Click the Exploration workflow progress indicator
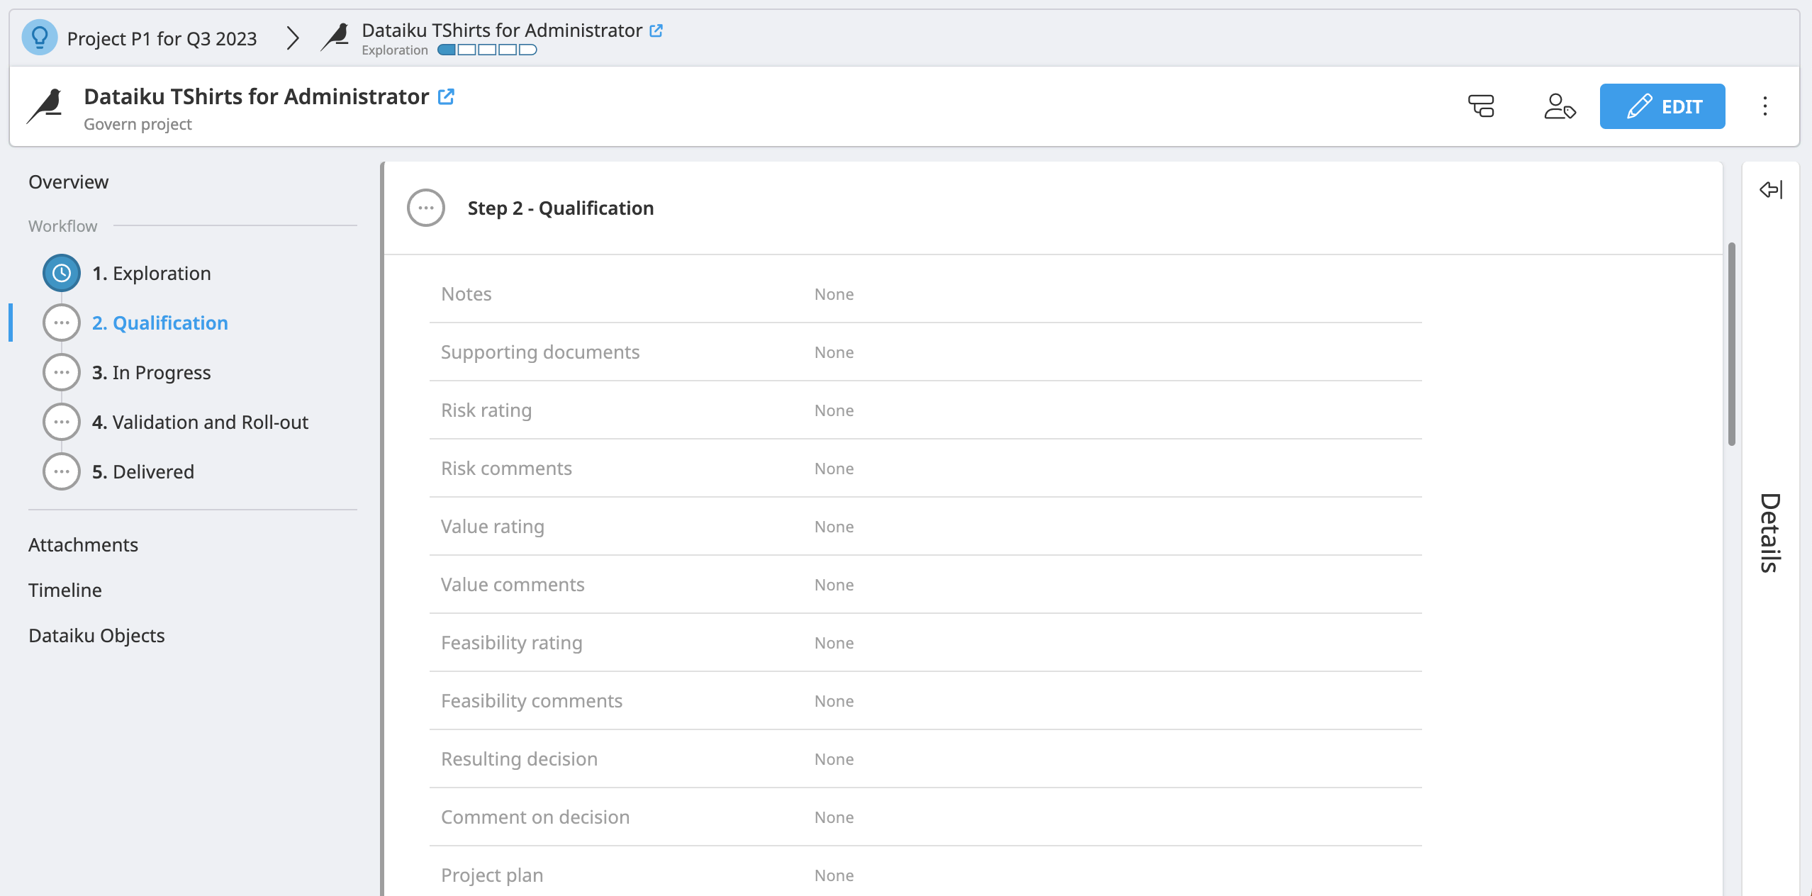1812x896 pixels. tap(487, 50)
